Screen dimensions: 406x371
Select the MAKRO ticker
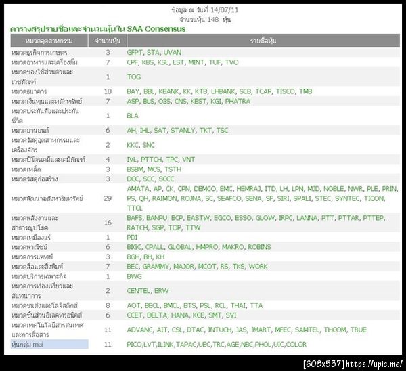[x=233, y=247]
